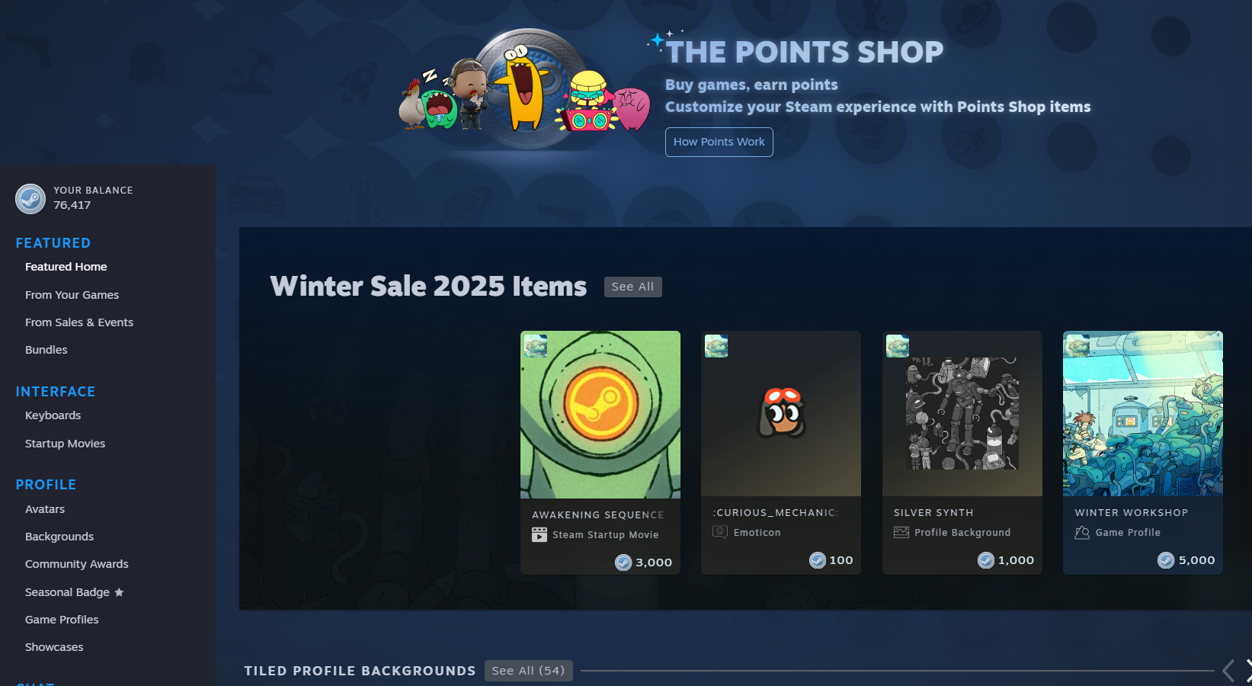
Task: Go to the Startup Movies category
Action: coord(65,444)
